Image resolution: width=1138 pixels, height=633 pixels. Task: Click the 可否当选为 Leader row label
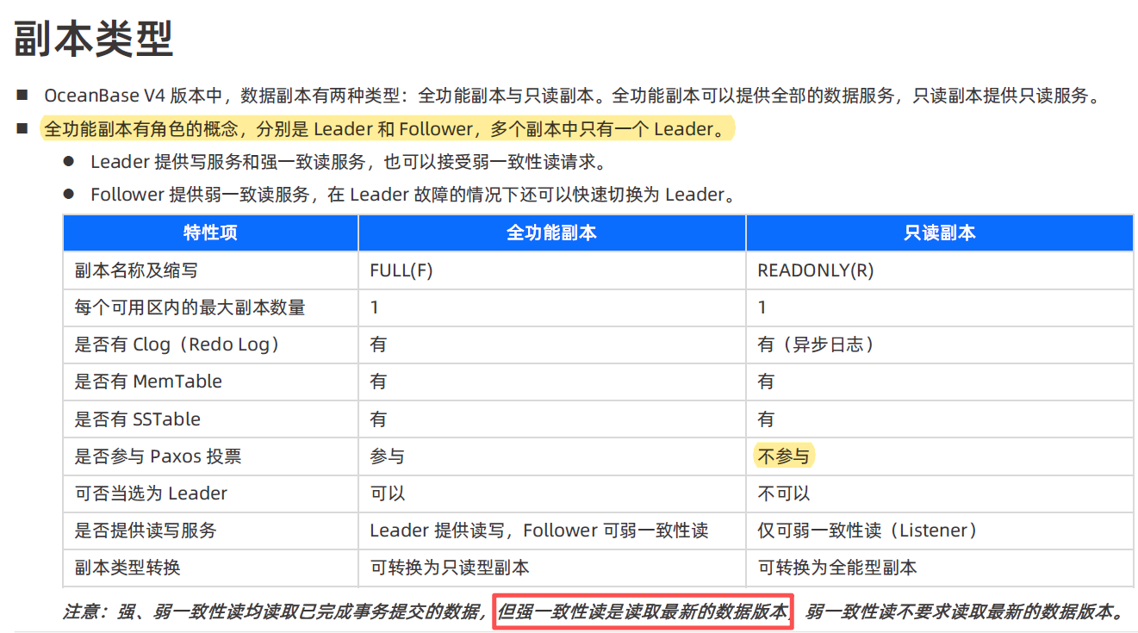click(151, 493)
